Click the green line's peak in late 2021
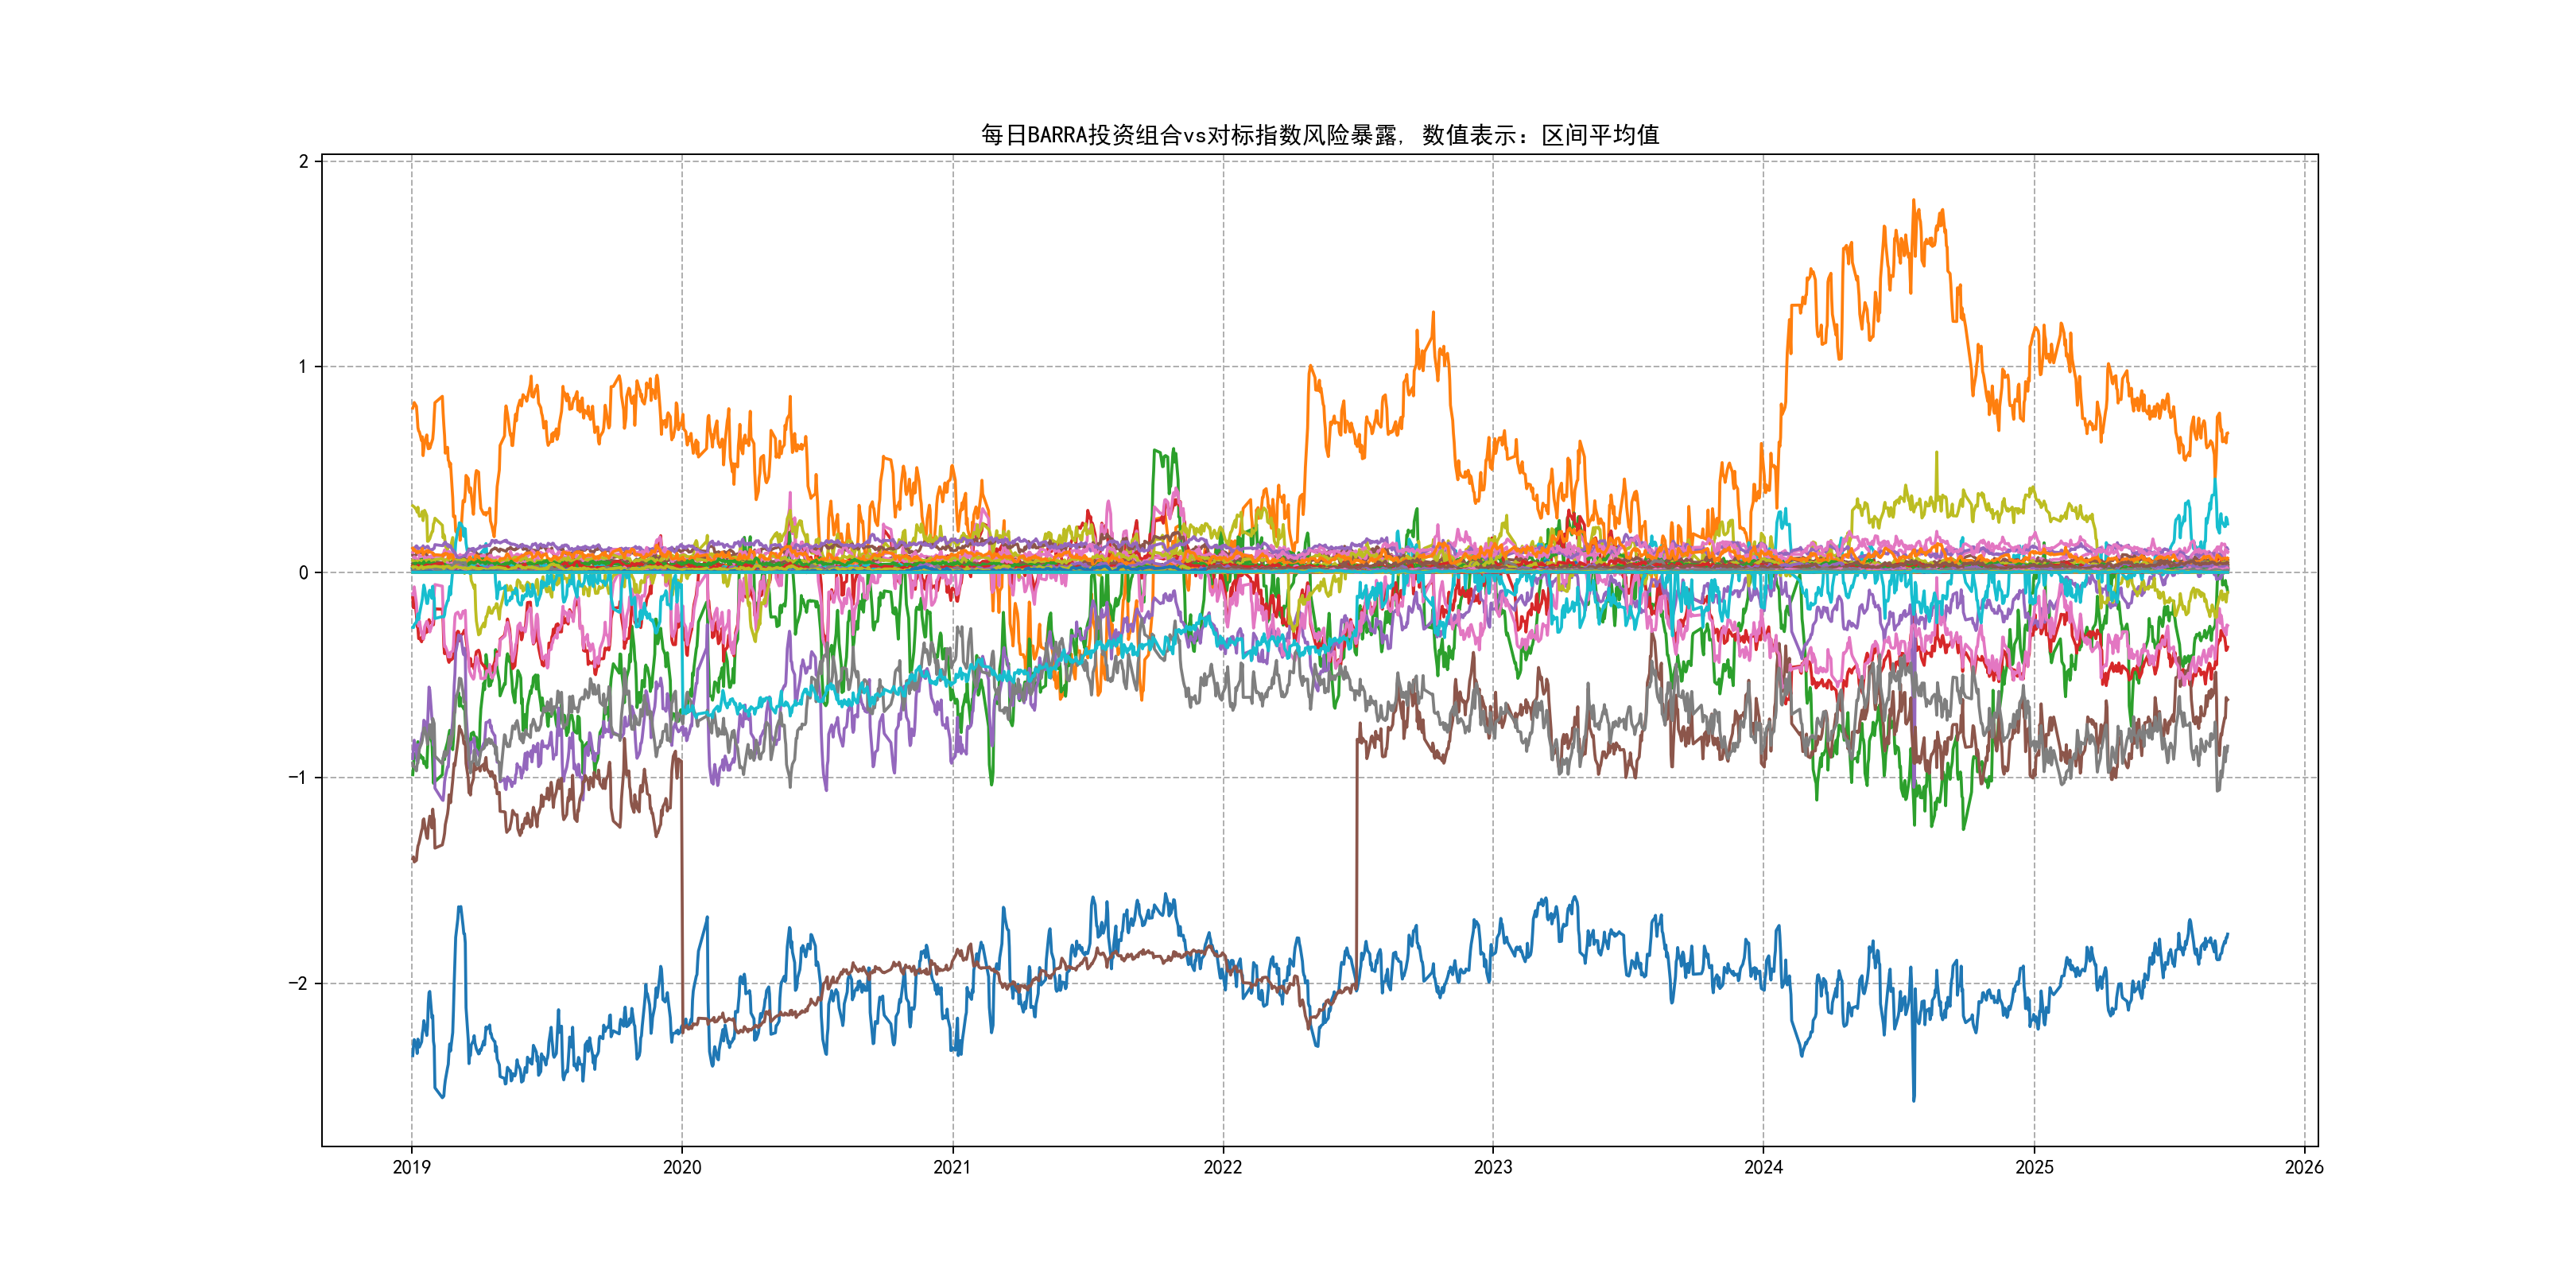Viewport: 2576px width, 1288px height. pos(1173,451)
